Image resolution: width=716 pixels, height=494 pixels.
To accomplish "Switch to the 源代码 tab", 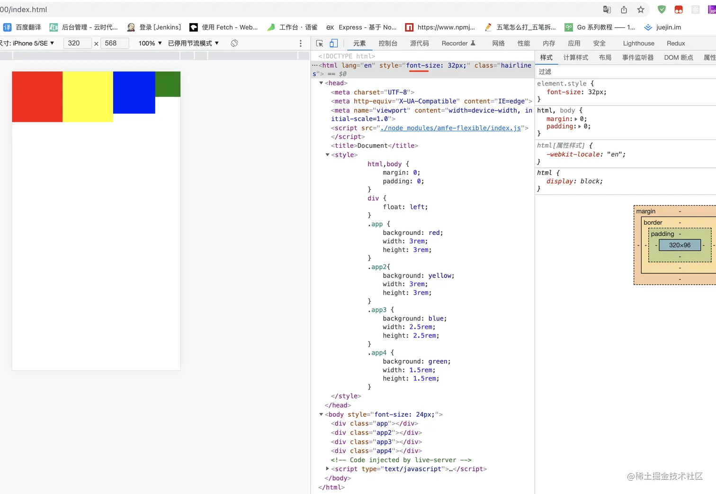I will tap(420, 43).
